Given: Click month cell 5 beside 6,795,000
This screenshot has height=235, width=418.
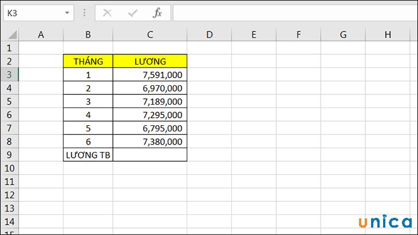Looking at the screenshot, I should click(88, 128).
